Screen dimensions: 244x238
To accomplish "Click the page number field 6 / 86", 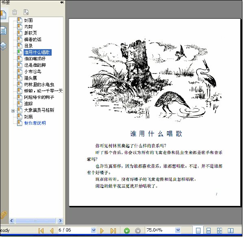I will 74,230.
